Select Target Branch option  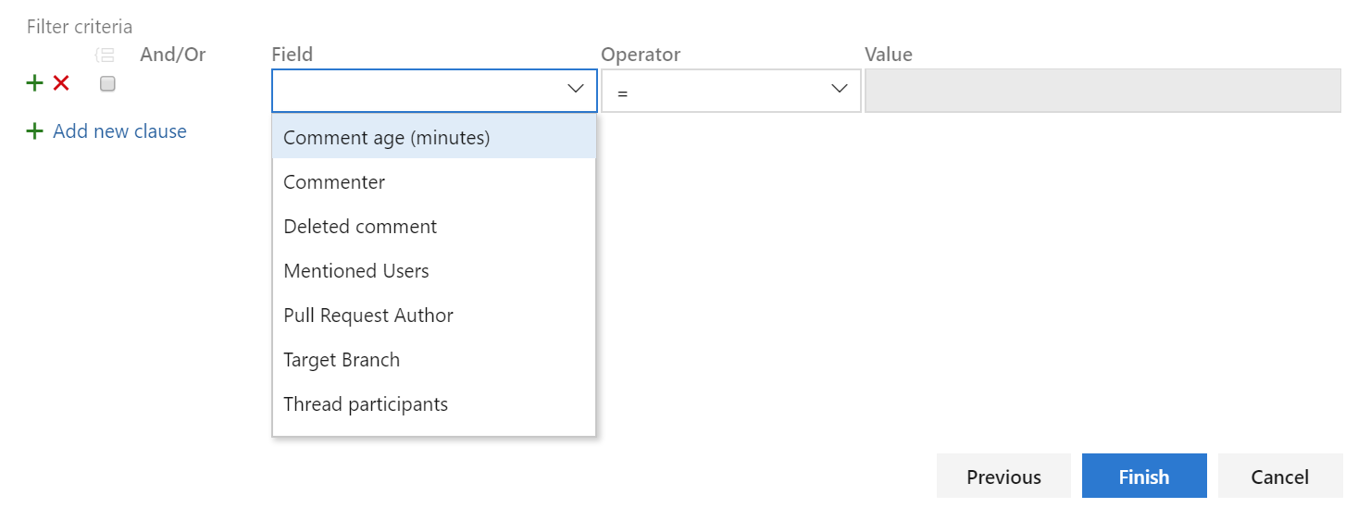click(x=434, y=360)
